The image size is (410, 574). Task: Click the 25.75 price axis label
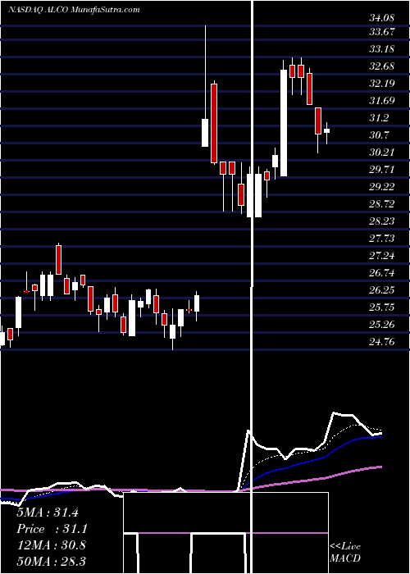[x=381, y=307]
